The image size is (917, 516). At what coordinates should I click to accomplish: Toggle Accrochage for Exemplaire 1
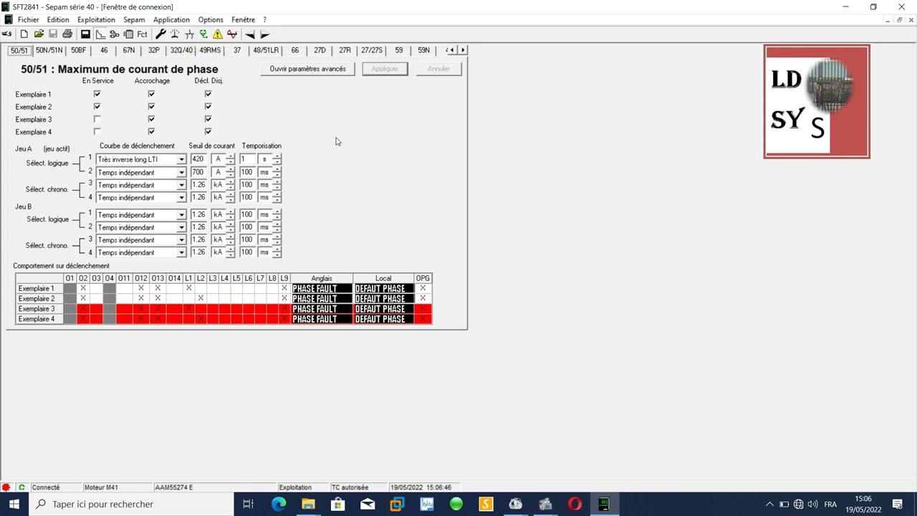[151, 94]
